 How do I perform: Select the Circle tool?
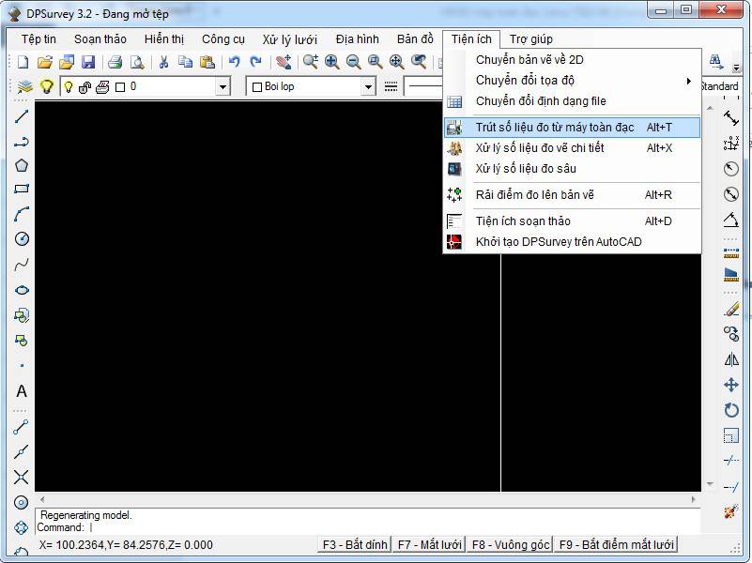pos(22,238)
